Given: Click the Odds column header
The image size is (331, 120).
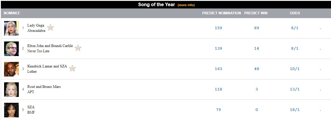Looking at the screenshot, I should (x=295, y=13).
